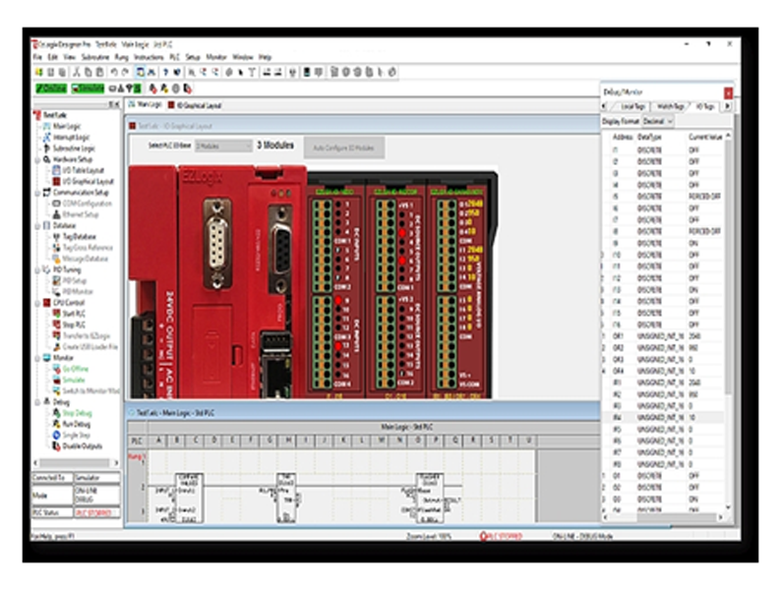Click the Auto Configure IO Modules button

343,147
